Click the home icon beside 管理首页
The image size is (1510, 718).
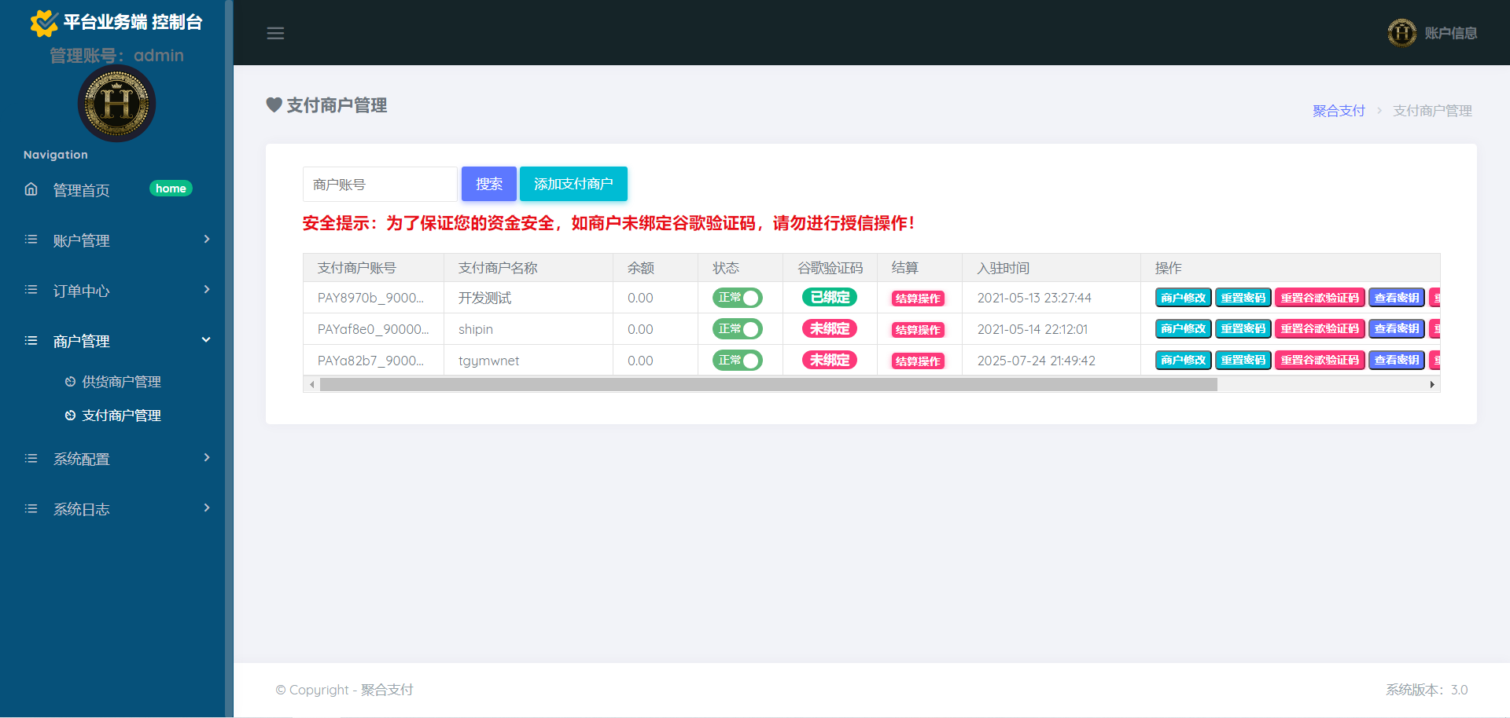pos(31,189)
